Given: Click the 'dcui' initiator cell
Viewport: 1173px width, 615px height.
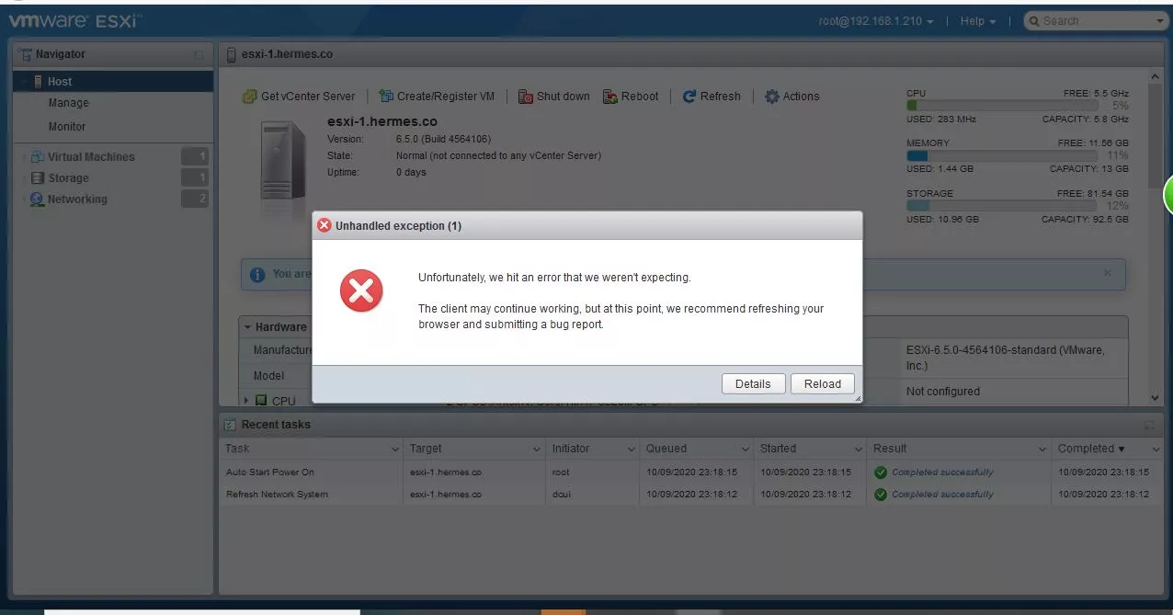Looking at the screenshot, I should (561, 495).
